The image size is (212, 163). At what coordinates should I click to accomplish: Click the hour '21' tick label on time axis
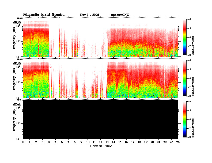[x=158, y=142]
